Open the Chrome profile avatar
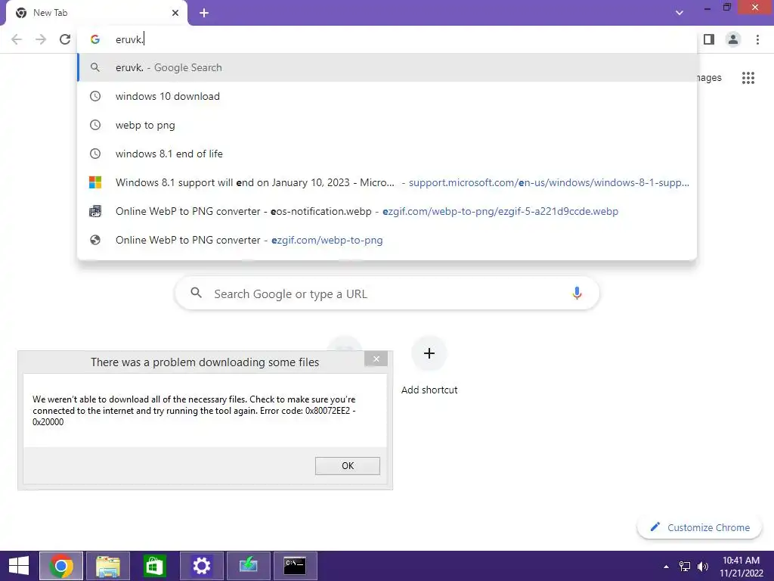Image resolution: width=774 pixels, height=581 pixels. click(733, 39)
